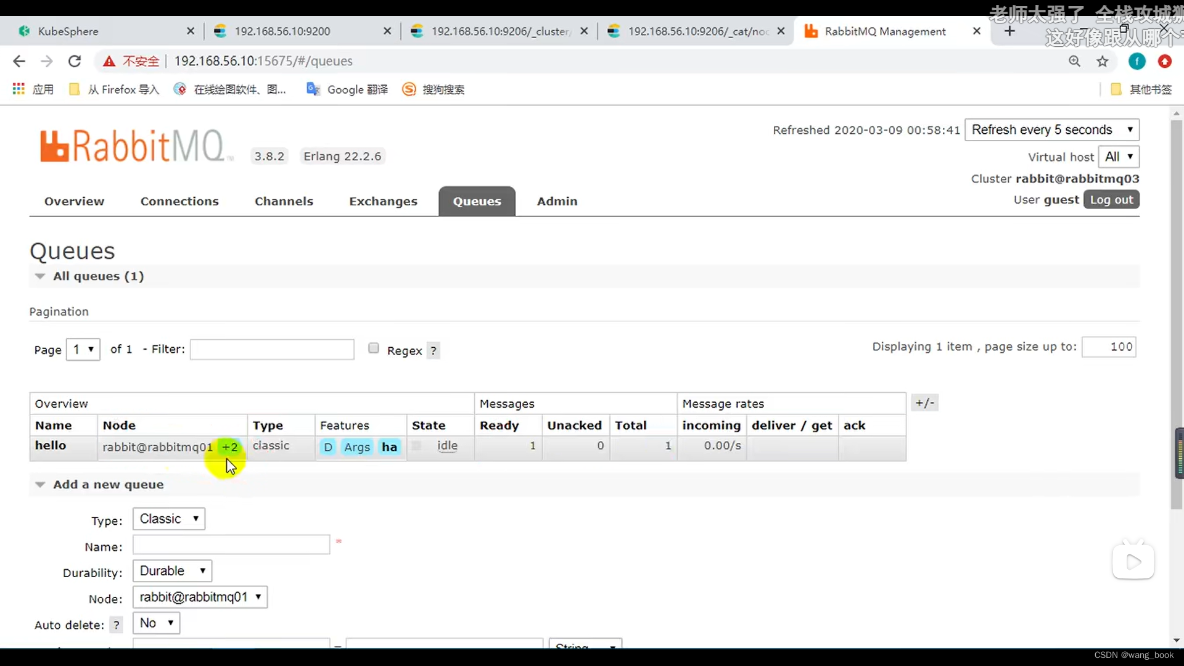Click the page size field

(1109, 347)
